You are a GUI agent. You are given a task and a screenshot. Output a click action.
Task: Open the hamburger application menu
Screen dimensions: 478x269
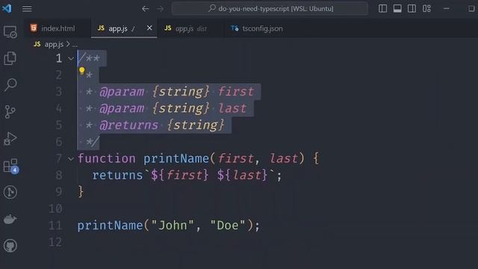(x=27, y=8)
